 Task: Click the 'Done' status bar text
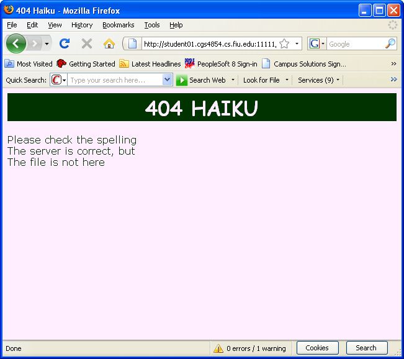pos(14,348)
